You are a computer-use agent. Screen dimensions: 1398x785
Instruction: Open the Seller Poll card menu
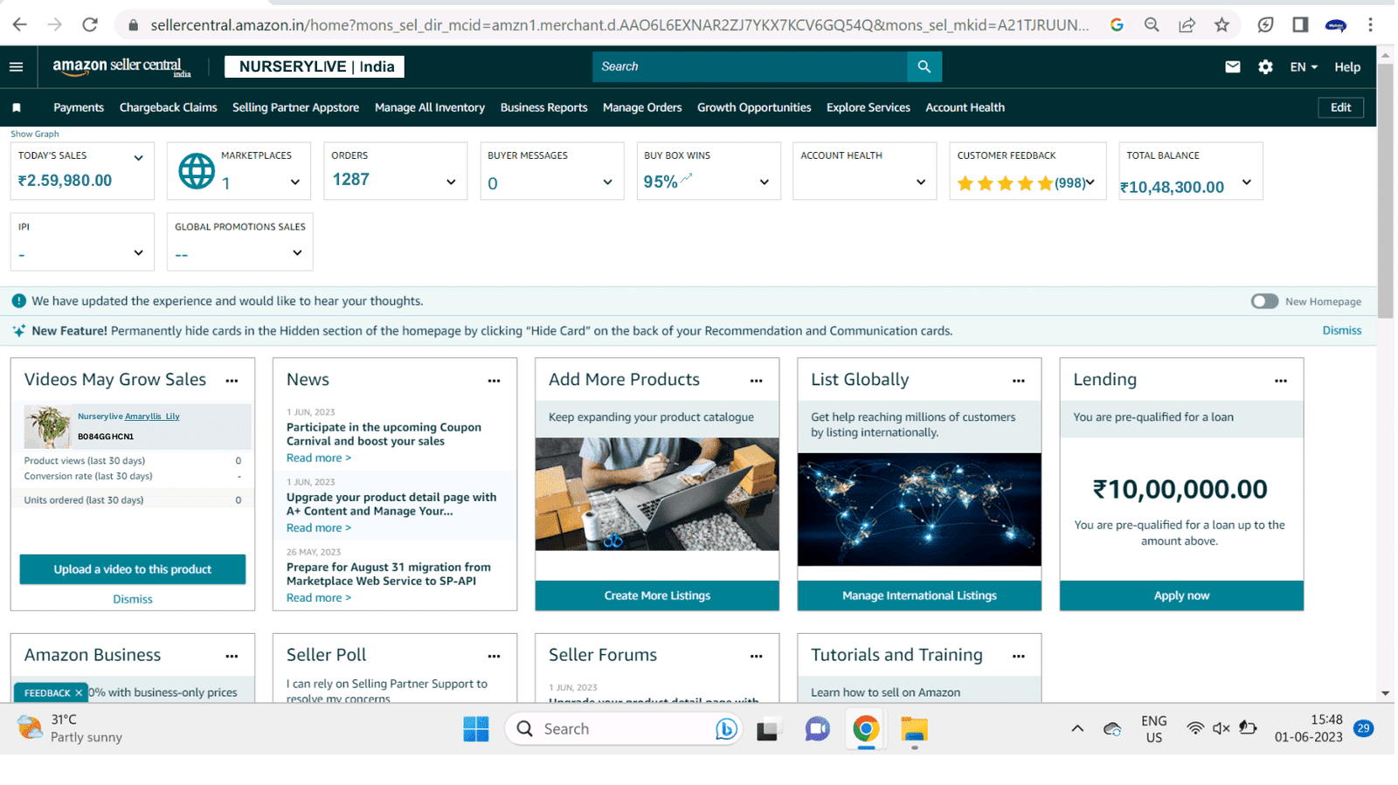point(494,656)
